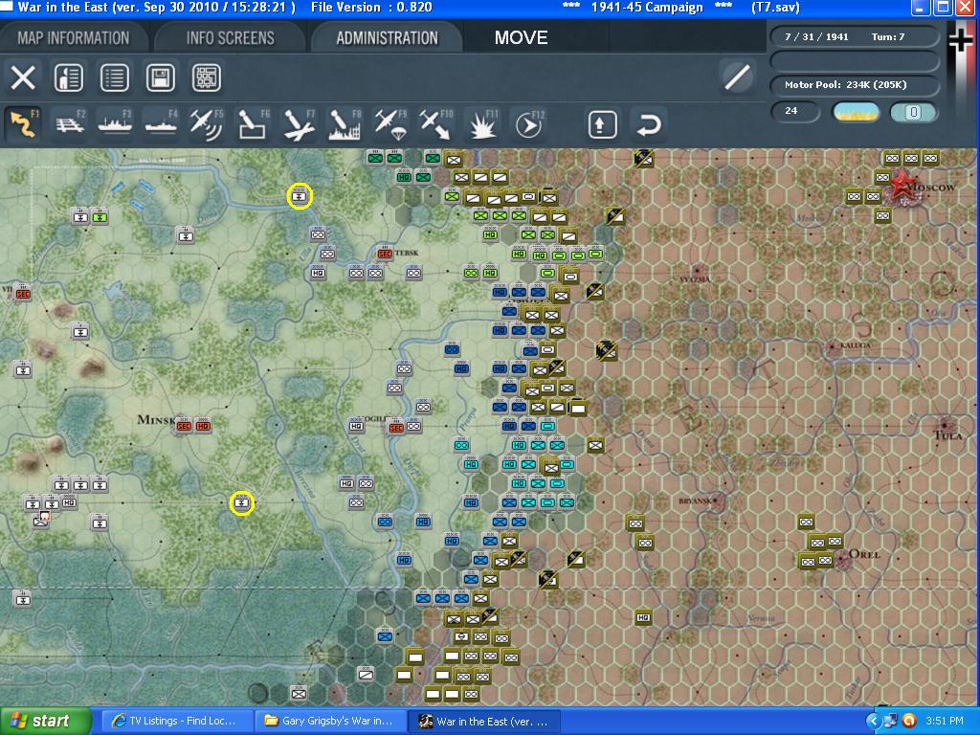Open the ADMINISTRATION tab
This screenshot has width=980, height=735.
(388, 38)
